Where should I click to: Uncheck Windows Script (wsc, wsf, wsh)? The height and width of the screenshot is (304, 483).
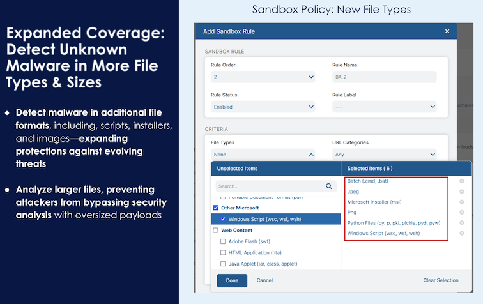[223, 219]
